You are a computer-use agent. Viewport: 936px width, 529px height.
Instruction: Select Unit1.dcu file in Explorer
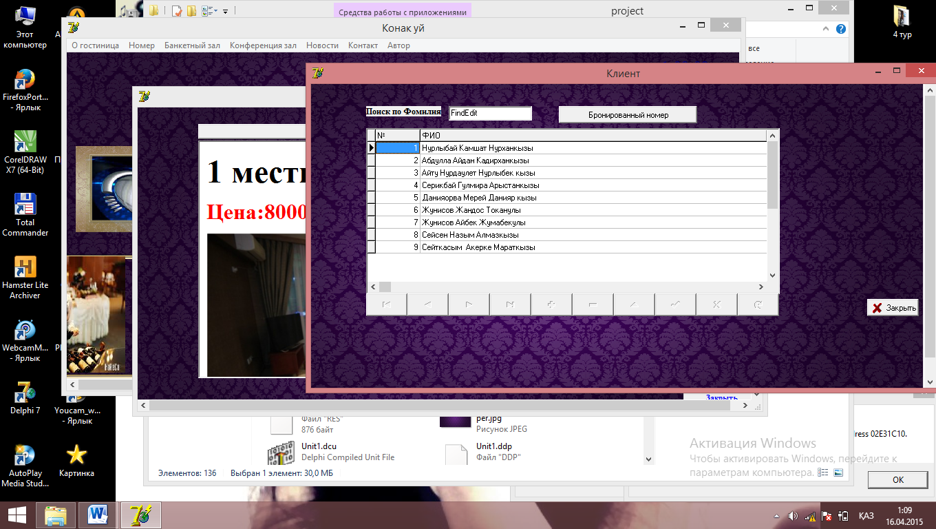tap(330, 451)
